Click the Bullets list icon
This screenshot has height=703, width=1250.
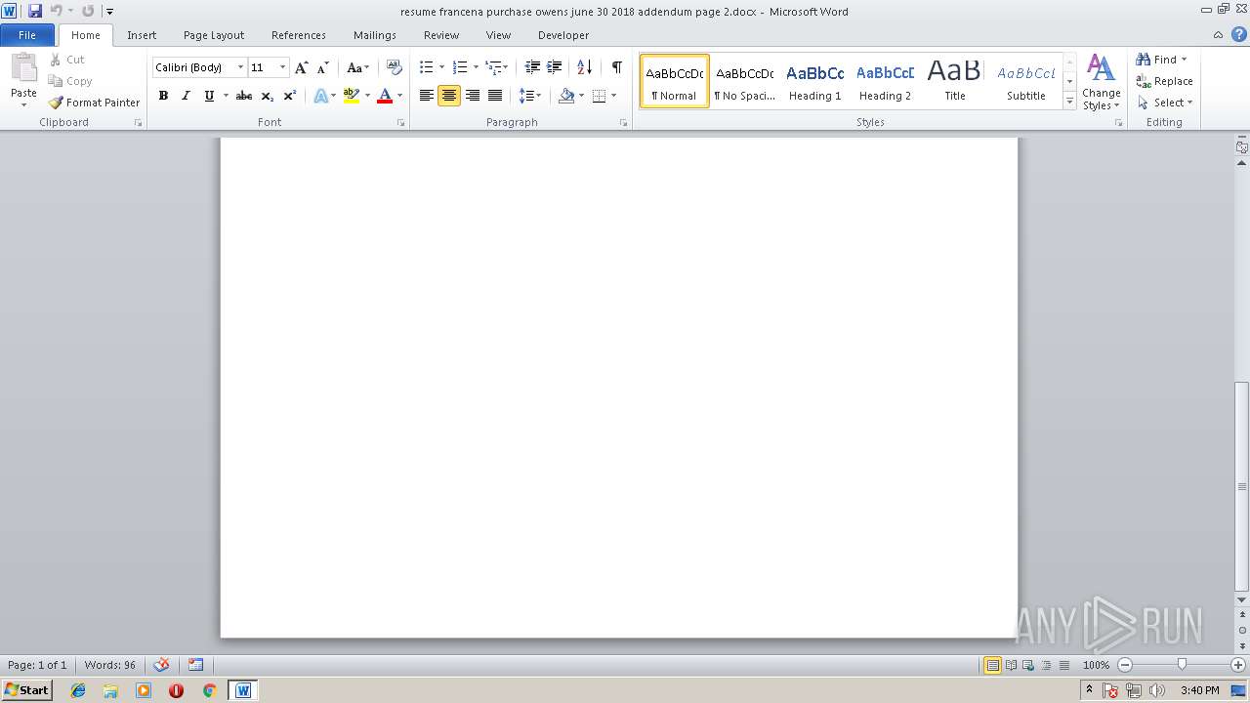(x=426, y=67)
